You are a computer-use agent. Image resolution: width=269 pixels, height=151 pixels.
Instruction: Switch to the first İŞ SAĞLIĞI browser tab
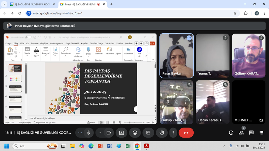click(30, 4)
